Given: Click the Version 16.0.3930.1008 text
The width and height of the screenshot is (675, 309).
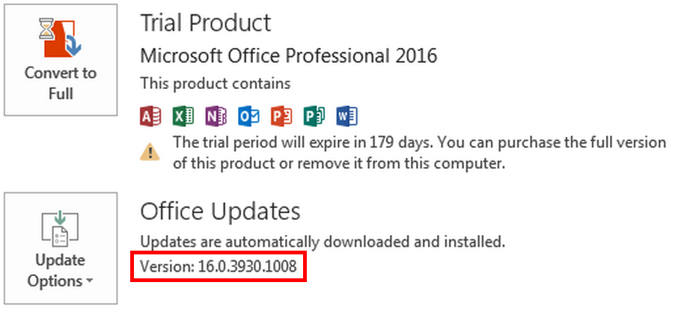Looking at the screenshot, I should point(219,266).
